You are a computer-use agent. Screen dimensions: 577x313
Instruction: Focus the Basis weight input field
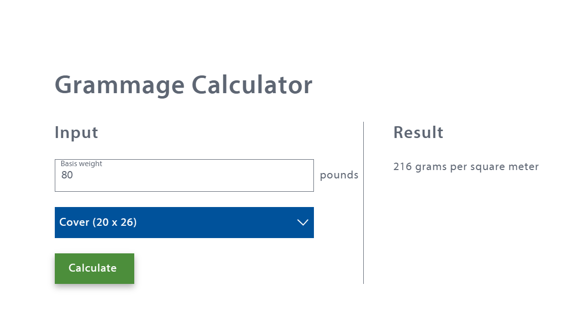[x=184, y=176]
